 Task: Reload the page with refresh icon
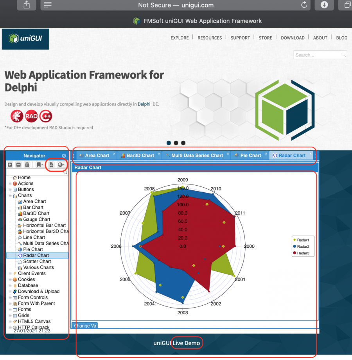pos(304,5)
